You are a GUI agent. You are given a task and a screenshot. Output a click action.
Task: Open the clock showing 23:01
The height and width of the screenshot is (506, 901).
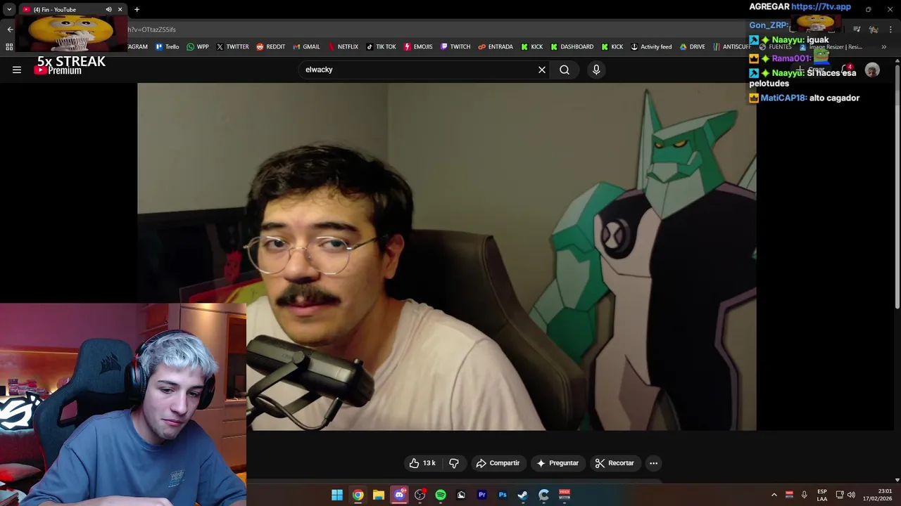(x=878, y=495)
